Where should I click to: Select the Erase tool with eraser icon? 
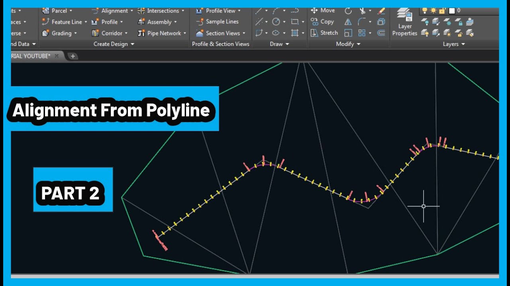click(381, 11)
